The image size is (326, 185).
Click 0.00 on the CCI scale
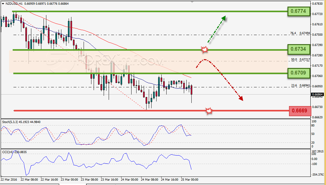pos(315,159)
